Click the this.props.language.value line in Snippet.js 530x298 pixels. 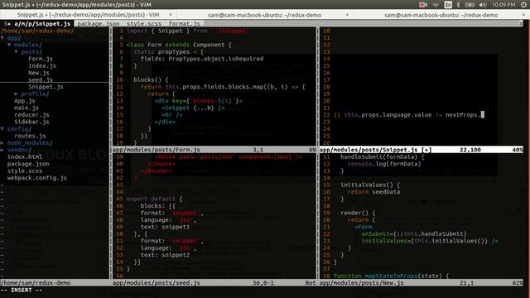point(409,115)
